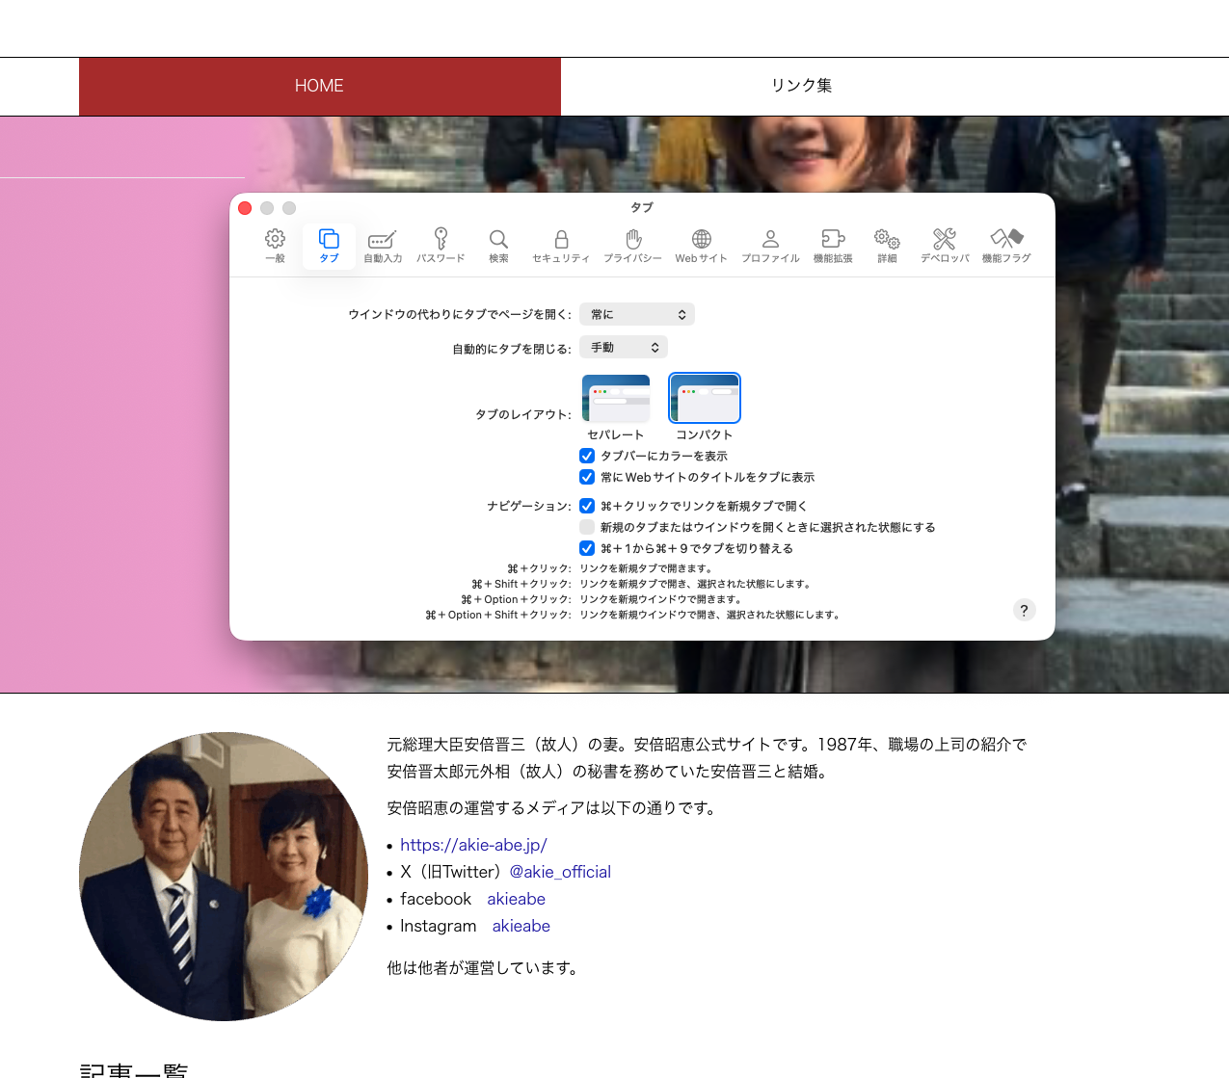Open the AutoFill (自動入力) settings pane
Image resolution: width=1229 pixels, height=1078 pixels.
tap(383, 245)
